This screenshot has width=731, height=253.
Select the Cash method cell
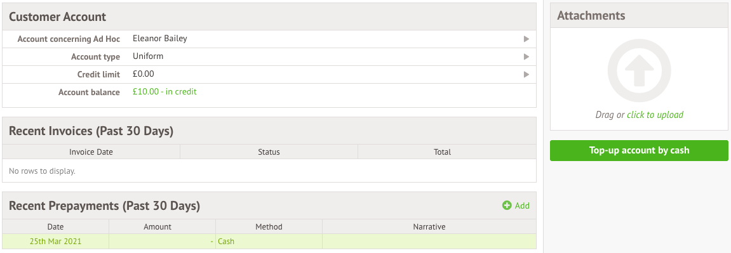point(269,242)
